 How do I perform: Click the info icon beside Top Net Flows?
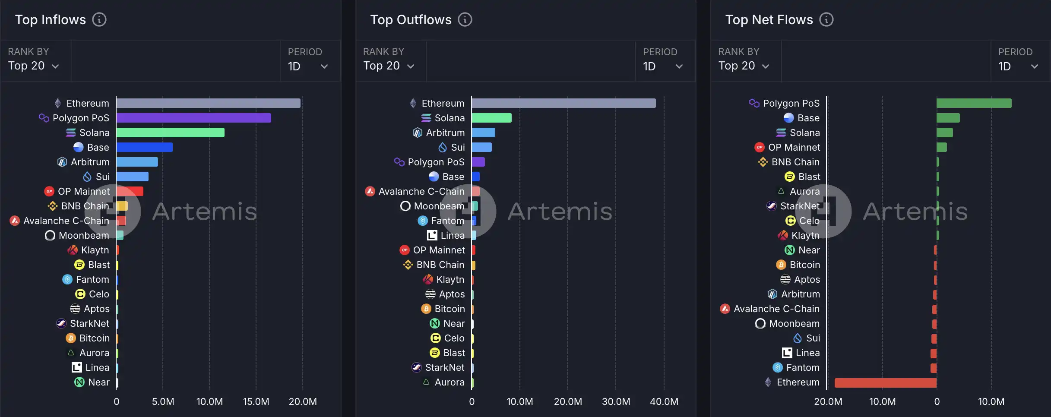[x=826, y=20]
